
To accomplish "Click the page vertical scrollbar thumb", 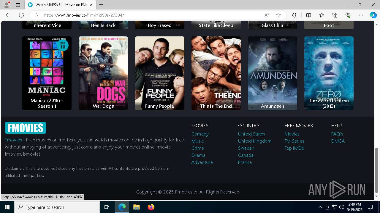I will [377, 170].
